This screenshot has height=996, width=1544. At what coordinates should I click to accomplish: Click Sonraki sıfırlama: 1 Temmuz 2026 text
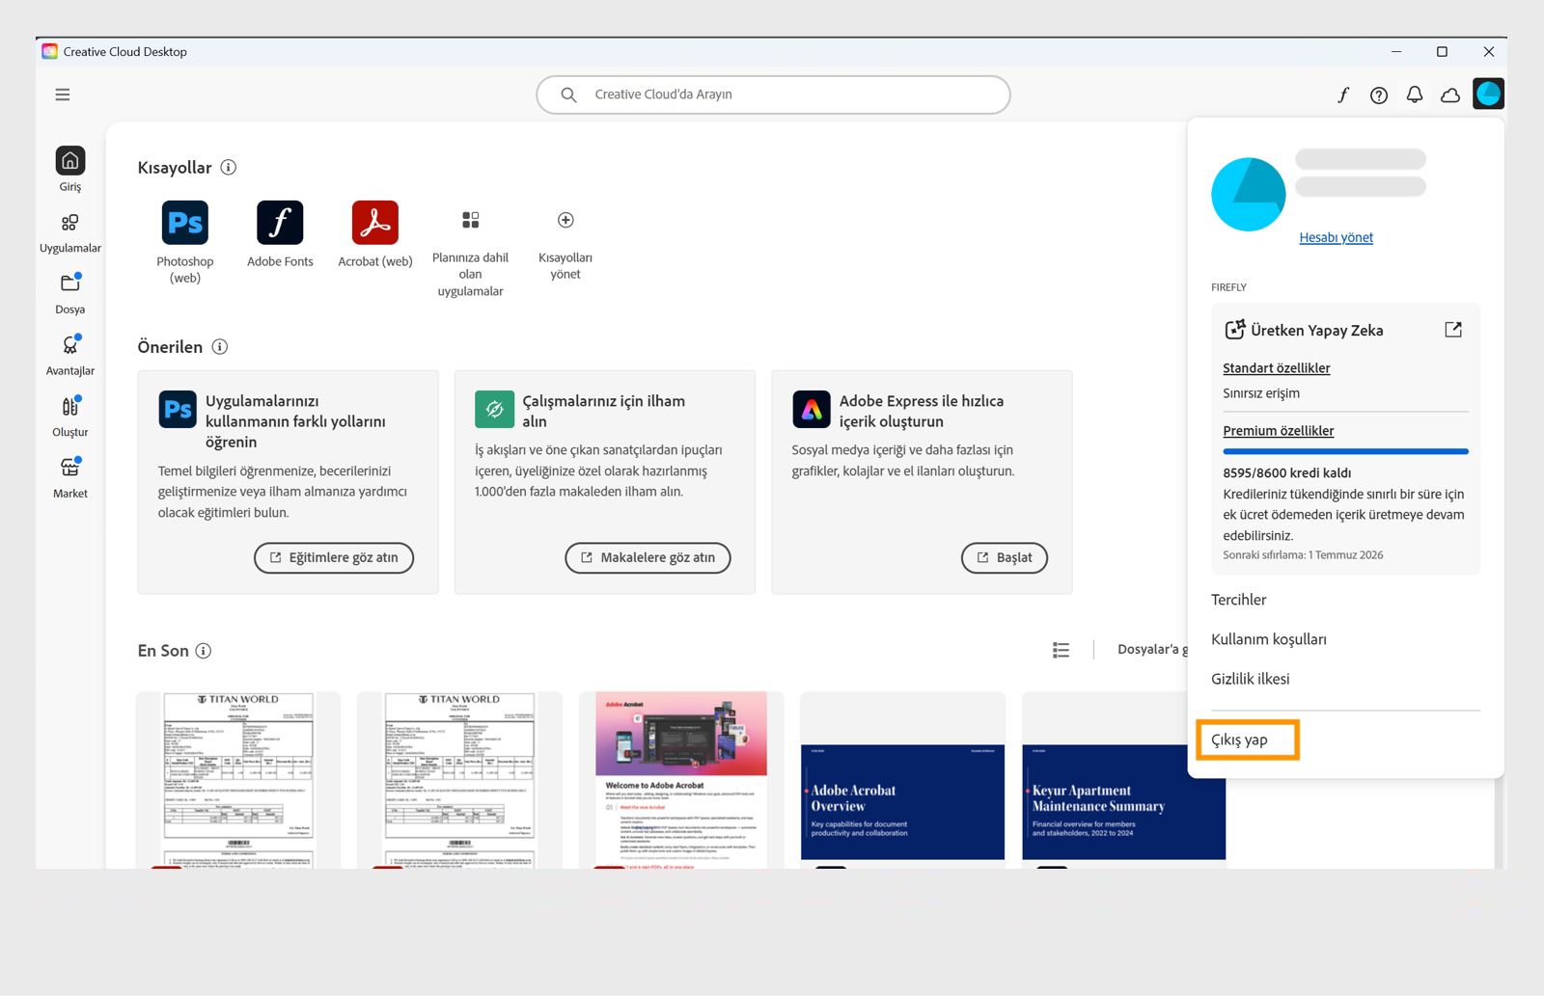[1303, 554]
